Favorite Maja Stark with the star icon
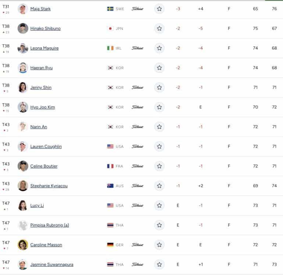283x275 pixels. pyautogui.click(x=159, y=9)
